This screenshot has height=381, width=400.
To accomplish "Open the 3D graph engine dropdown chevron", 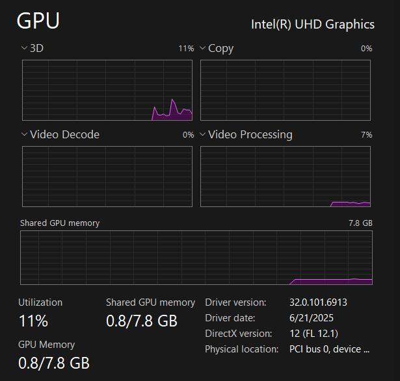I will click(x=24, y=48).
